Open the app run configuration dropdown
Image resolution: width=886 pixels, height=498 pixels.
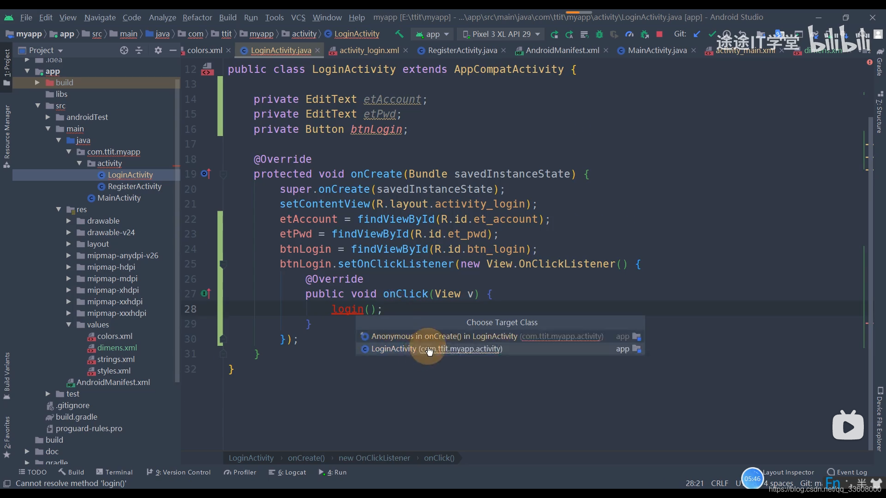(432, 34)
